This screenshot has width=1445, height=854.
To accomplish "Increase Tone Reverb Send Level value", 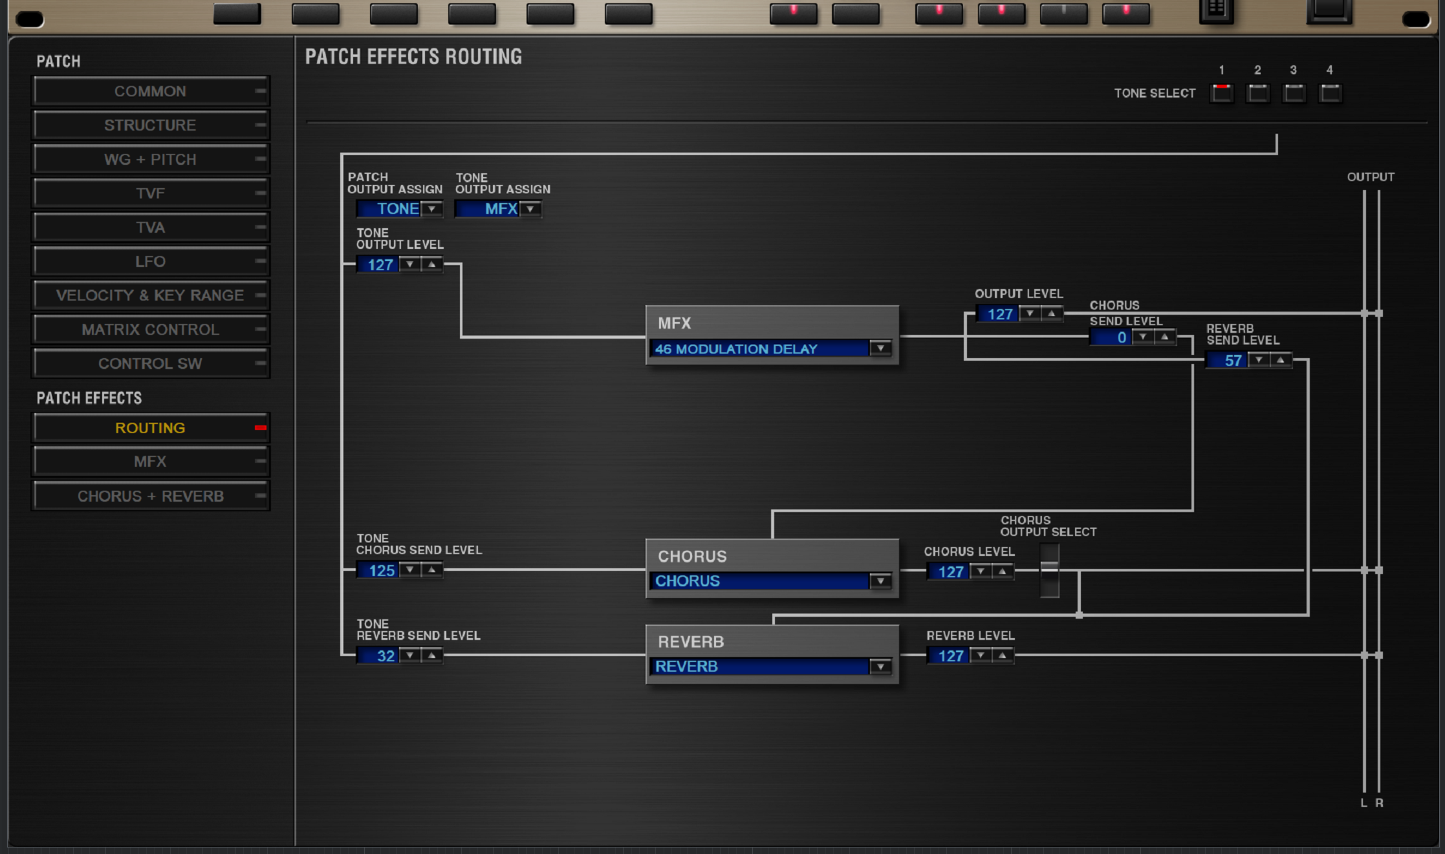I will [431, 656].
